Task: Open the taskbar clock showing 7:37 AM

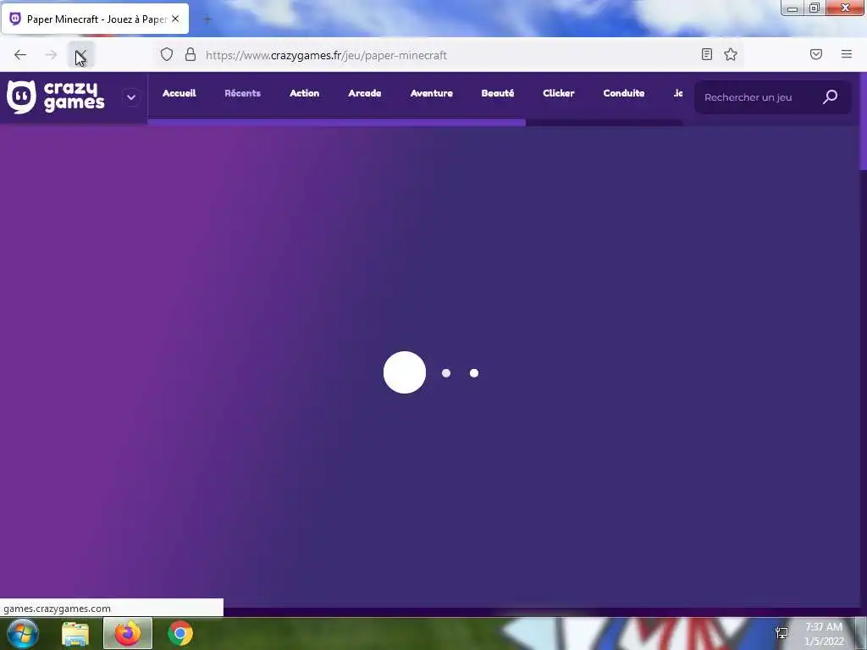Action: (824, 634)
